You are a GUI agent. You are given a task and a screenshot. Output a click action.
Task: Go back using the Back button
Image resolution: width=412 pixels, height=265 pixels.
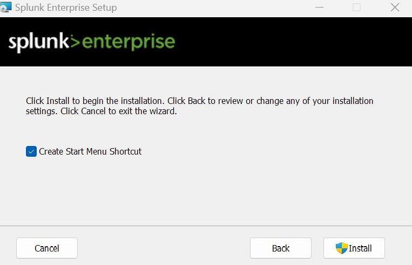[281, 248]
